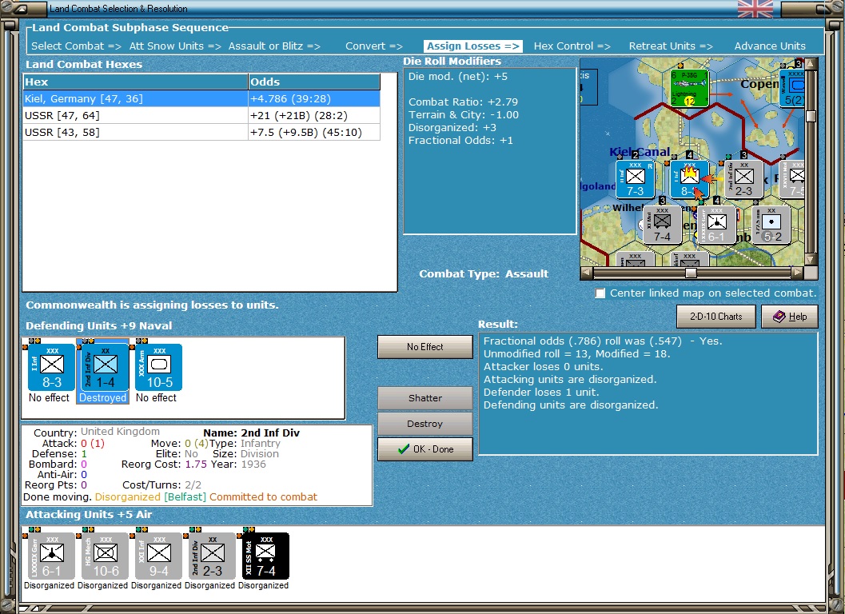This screenshot has height=614, width=845.
Task: Click the minimap horizontal scrollbar thumb
Action: pyautogui.click(x=691, y=273)
